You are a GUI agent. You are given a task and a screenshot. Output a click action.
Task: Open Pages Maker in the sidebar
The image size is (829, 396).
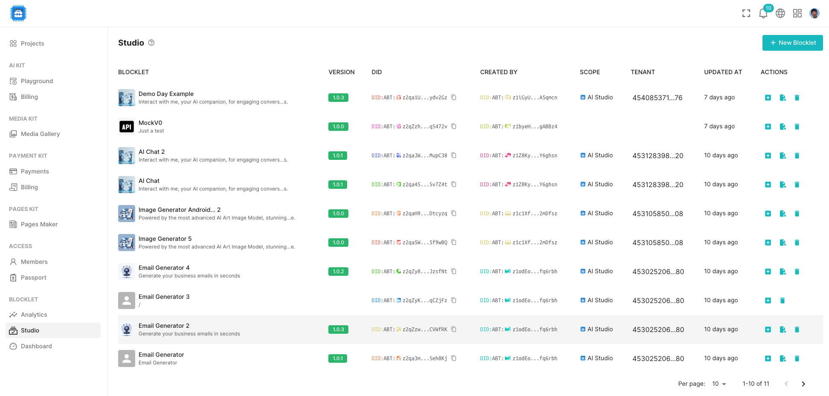(39, 224)
